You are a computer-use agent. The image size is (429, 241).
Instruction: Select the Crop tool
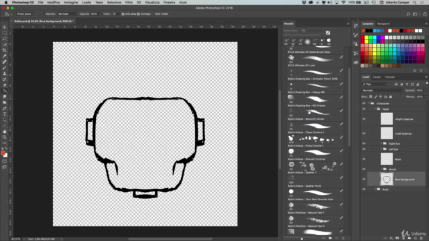[5, 50]
